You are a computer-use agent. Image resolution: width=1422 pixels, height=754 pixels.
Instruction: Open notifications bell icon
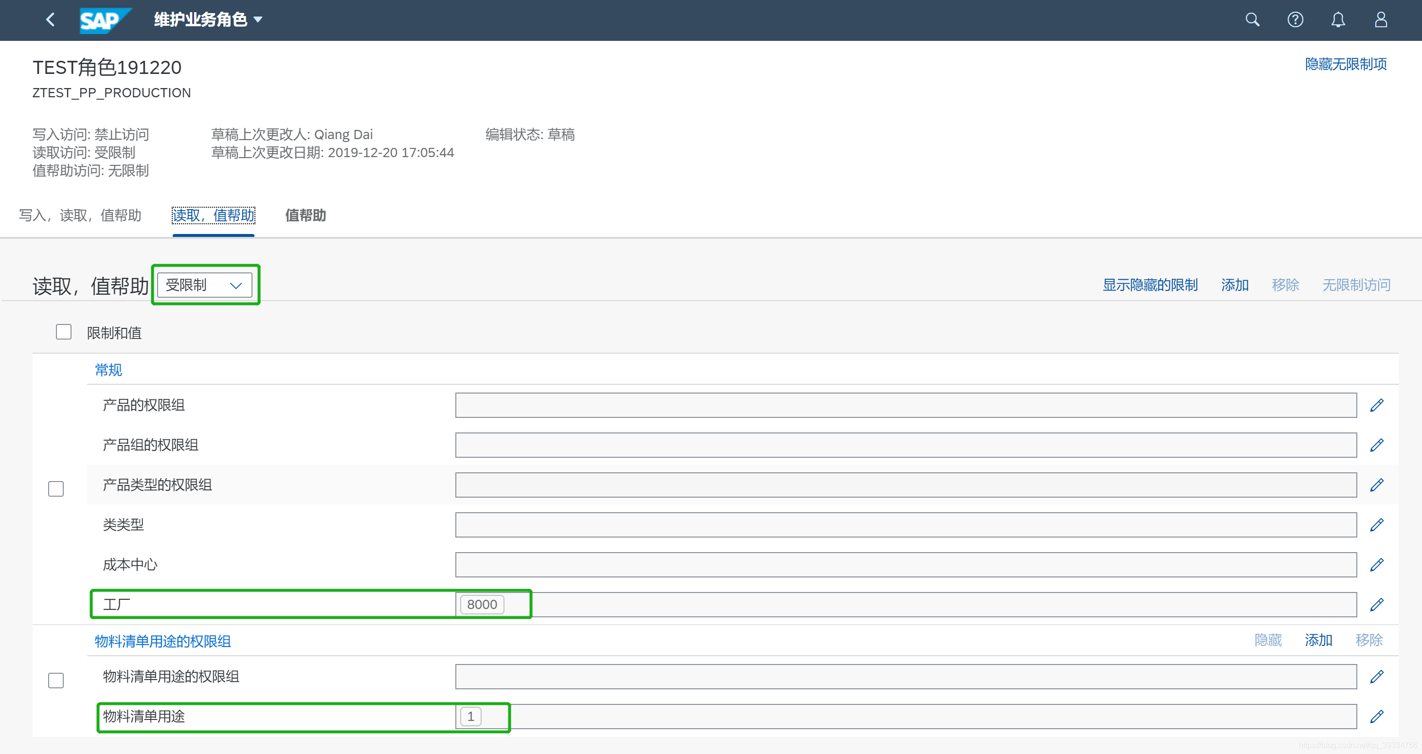[1337, 20]
